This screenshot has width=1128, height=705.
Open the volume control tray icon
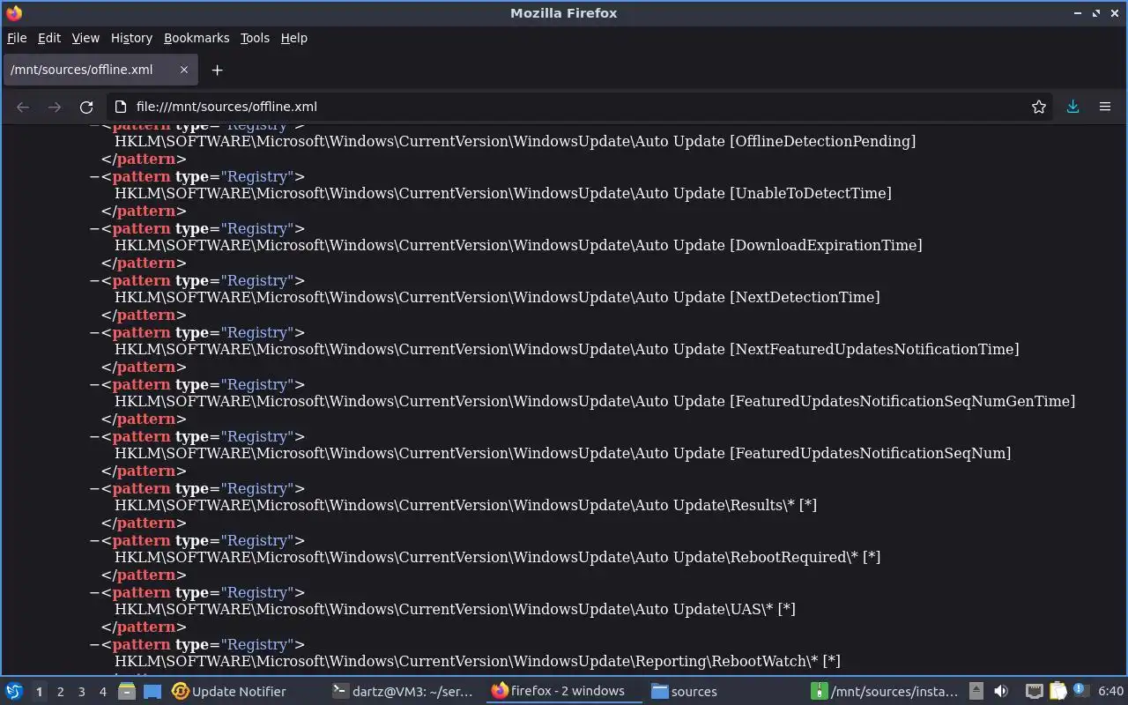(x=1001, y=691)
